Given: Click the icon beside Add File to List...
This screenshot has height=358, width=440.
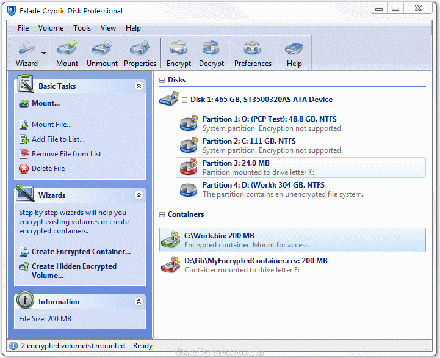Looking at the screenshot, I should point(24,139).
